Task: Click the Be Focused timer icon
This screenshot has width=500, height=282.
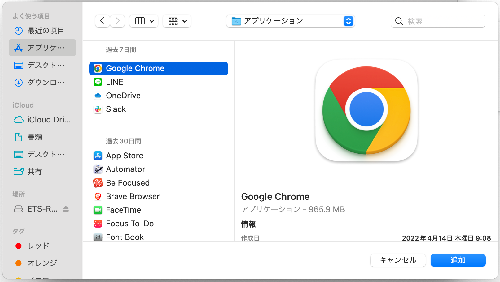Action: [x=98, y=183]
